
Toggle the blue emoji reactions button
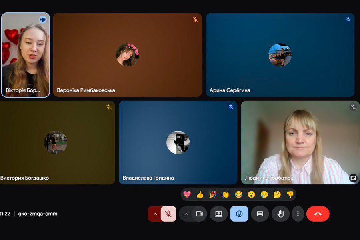(x=239, y=214)
